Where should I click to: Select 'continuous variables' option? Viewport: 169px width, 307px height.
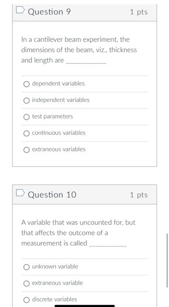pyautogui.click(x=26, y=133)
